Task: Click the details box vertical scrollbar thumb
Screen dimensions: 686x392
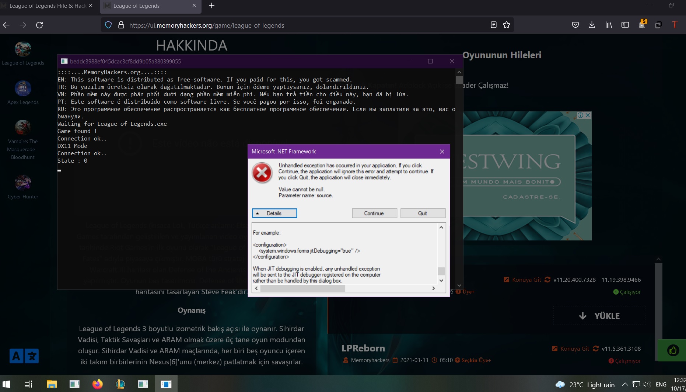Action: coord(441,271)
